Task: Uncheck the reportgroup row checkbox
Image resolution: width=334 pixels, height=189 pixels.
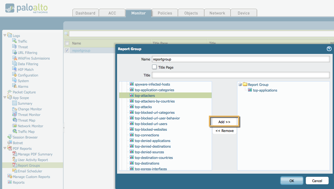Action: click(x=67, y=50)
